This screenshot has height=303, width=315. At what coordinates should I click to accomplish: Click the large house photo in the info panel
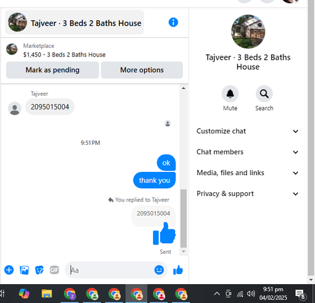(248, 31)
